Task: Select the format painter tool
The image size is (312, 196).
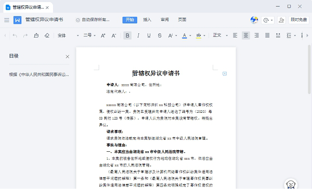Action: pos(36,36)
